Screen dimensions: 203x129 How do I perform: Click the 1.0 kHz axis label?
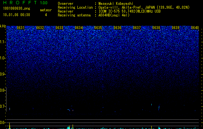3,58
